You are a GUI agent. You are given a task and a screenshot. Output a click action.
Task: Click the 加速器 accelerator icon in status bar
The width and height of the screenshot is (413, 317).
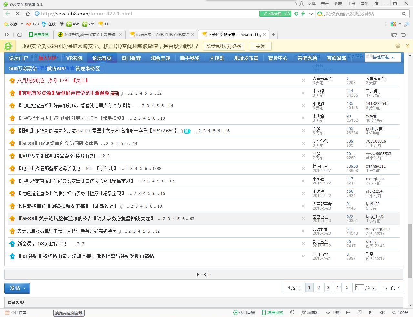pyautogui.click(x=310, y=312)
